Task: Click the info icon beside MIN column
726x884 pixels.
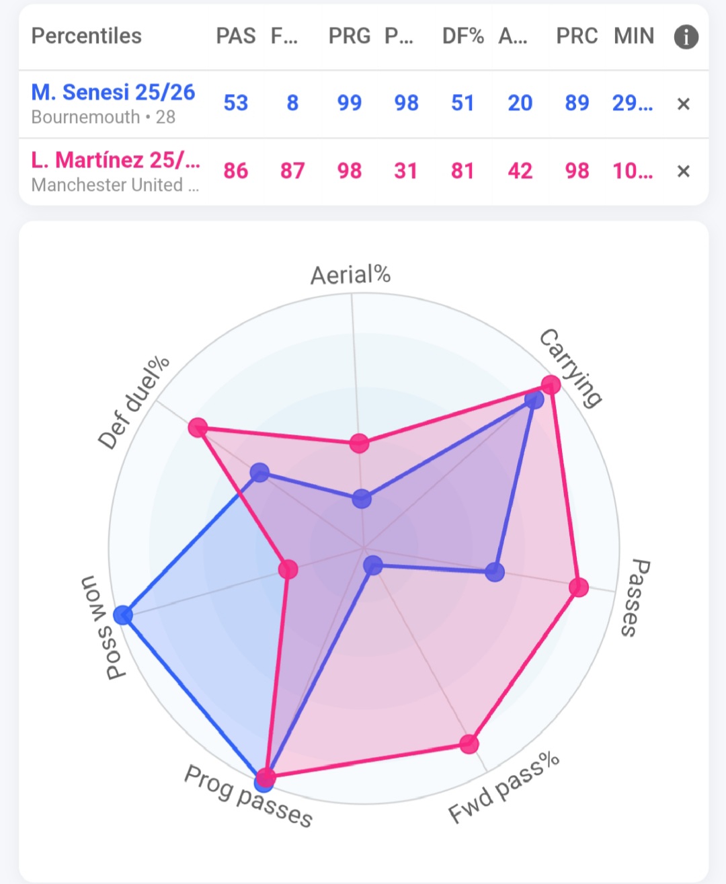Action: coord(686,37)
